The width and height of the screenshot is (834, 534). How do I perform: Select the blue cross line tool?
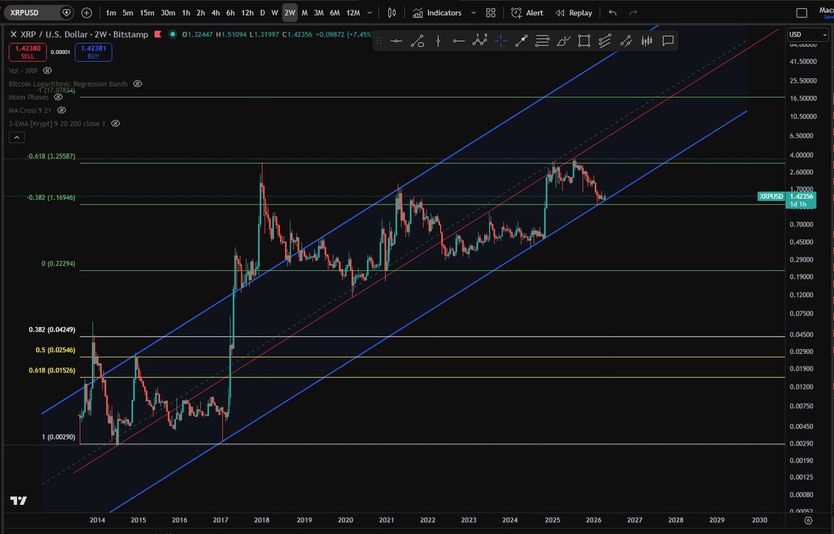click(x=500, y=41)
